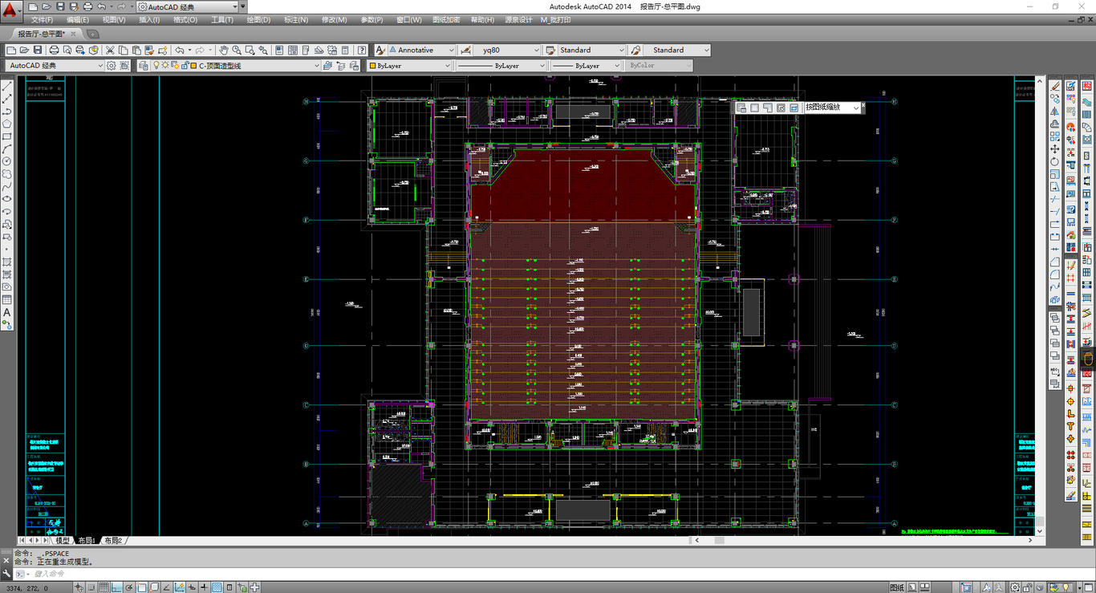This screenshot has height=593, width=1096.
Task: Toggle Polar Tracking in status bar
Action: click(x=128, y=587)
